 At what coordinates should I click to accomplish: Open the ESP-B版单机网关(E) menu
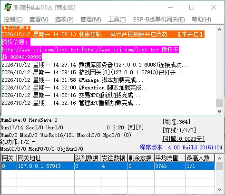coord(159,19)
